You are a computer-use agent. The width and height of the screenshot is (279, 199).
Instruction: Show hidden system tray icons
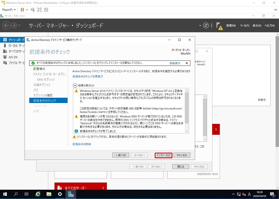click(233, 194)
